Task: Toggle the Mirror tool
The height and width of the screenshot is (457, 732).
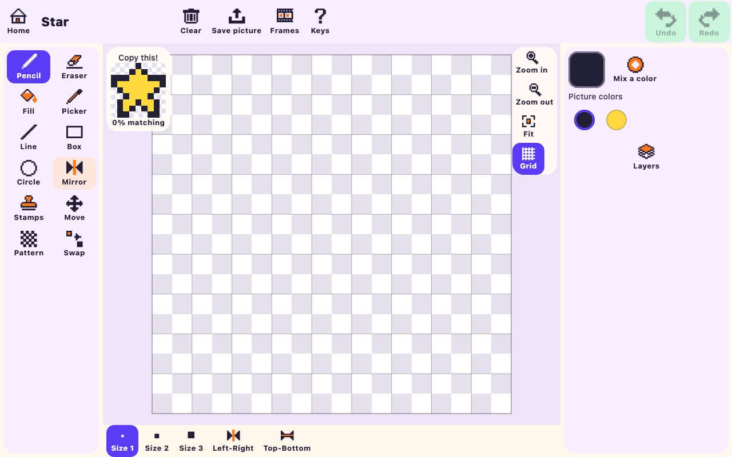Action: coord(74,173)
